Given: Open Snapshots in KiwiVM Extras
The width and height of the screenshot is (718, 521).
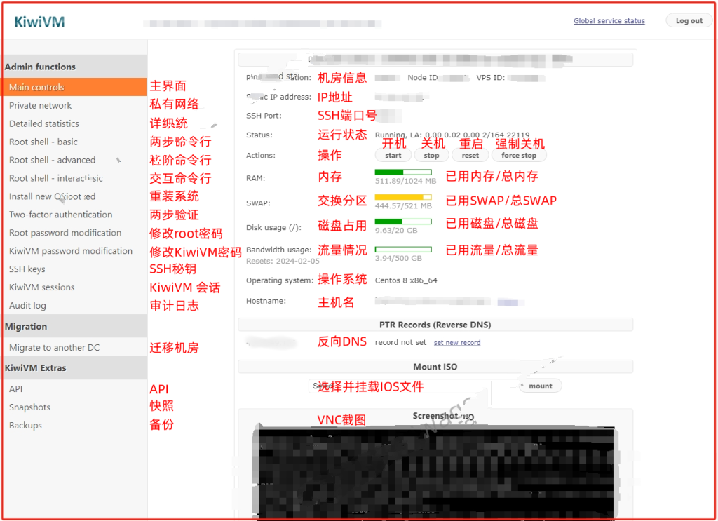Looking at the screenshot, I should pyautogui.click(x=29, y=407).
